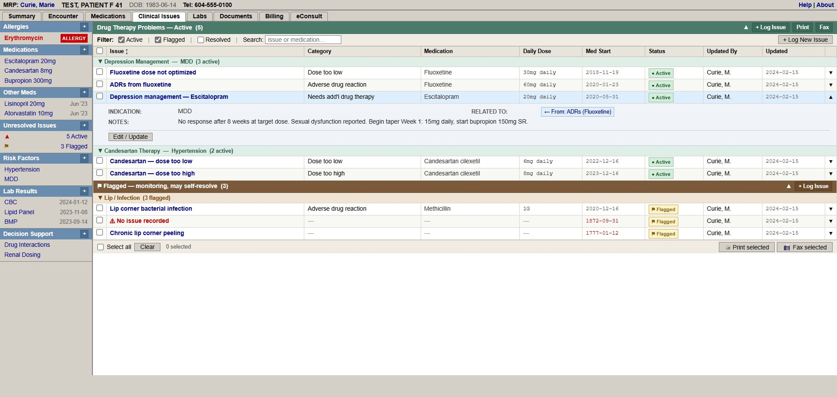837x397 pixels.
Task: Click the plus icon on Risk Factors
Action: [x=85, y=158]
